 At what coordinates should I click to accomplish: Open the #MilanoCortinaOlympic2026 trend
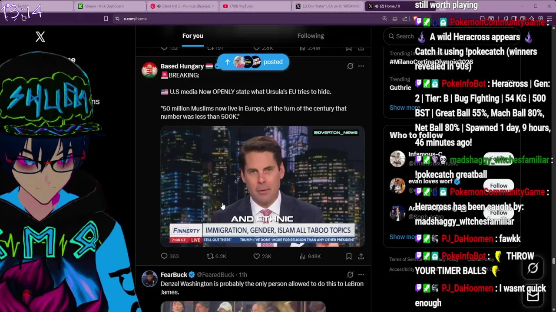click(x=431, y=62)
